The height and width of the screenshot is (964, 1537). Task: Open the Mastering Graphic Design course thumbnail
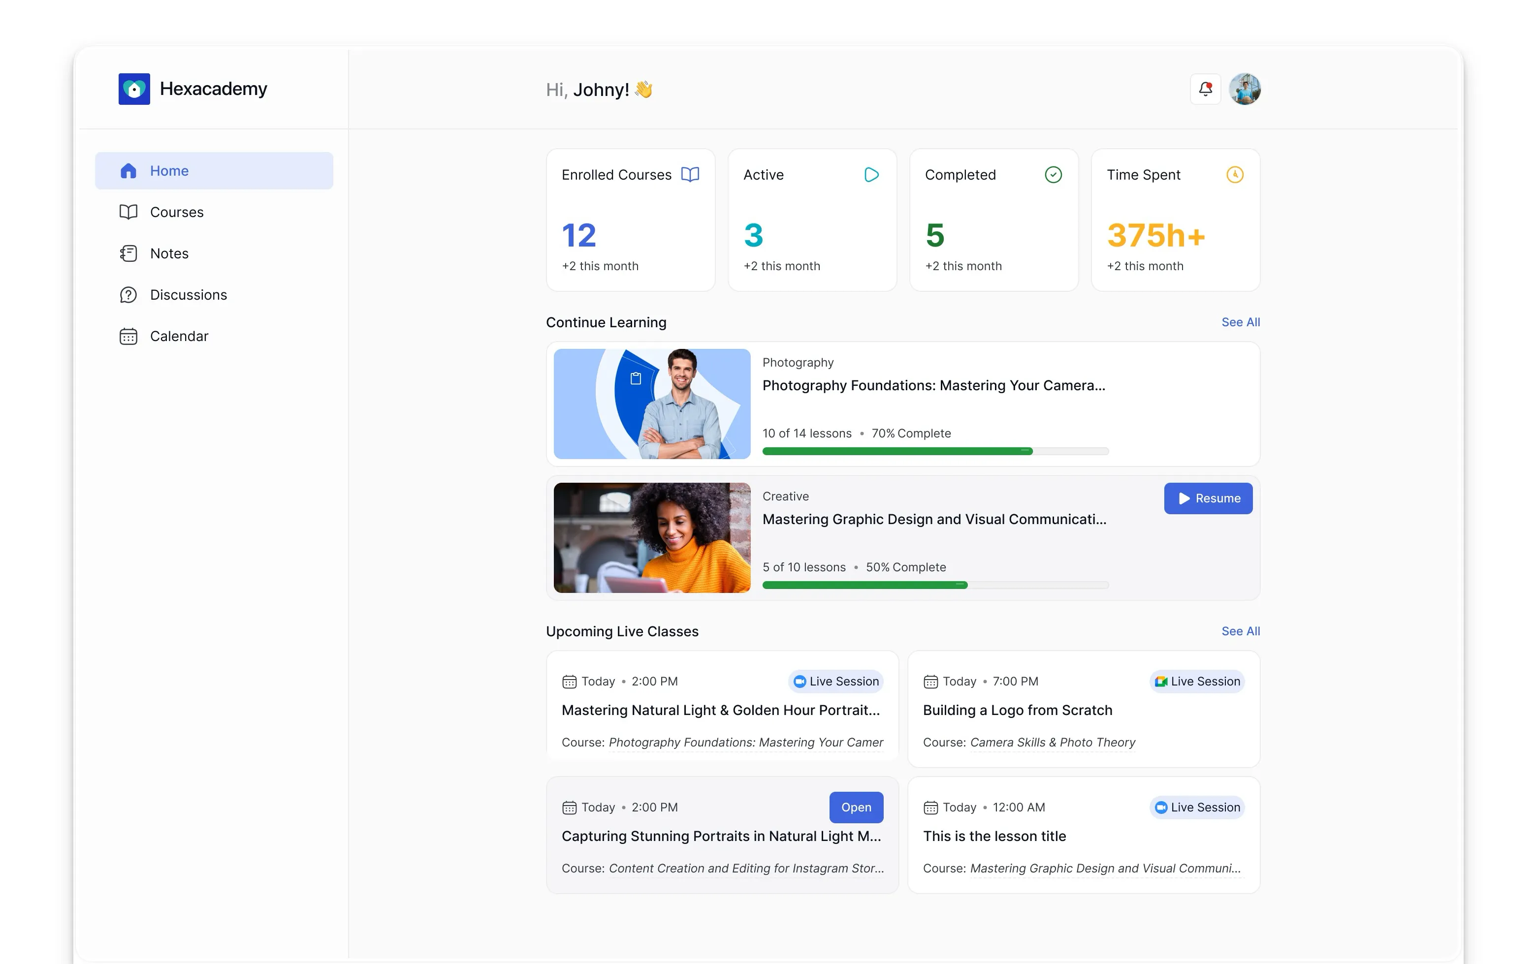651,537
